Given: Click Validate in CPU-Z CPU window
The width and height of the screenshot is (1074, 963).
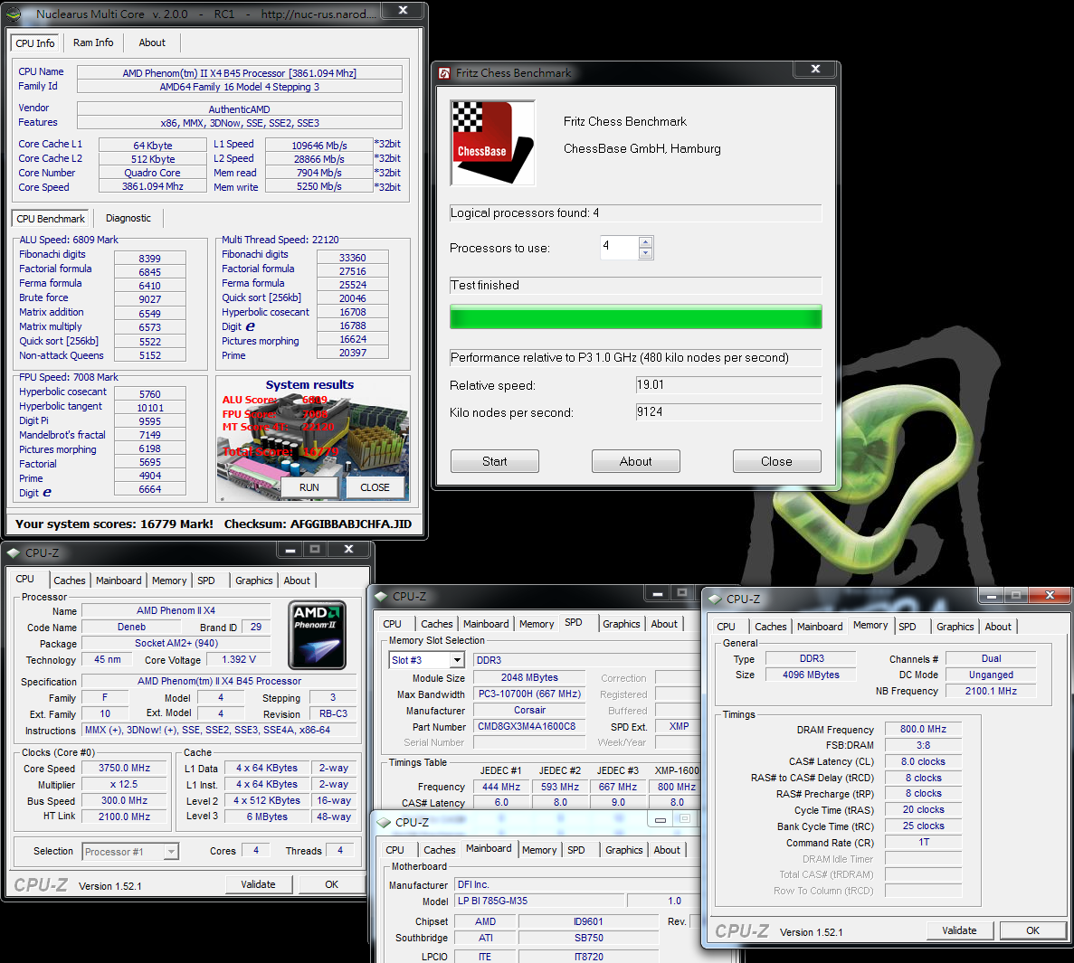Looking at the screenshot, I should [258, 884].
